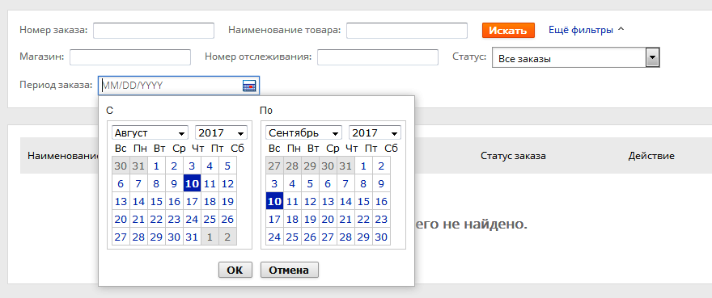This screenshot has width=712, height=298.
Task: Pick September 28 in the По calendar
Action: pos(345,237)
